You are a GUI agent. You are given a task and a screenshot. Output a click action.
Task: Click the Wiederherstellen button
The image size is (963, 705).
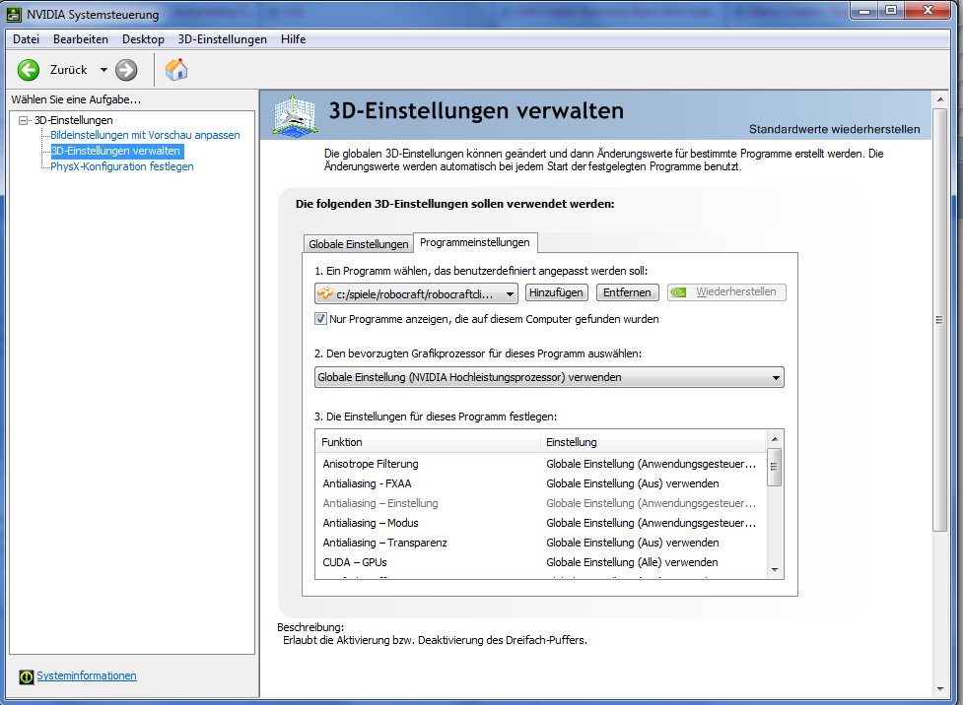[x=726, y=292]
